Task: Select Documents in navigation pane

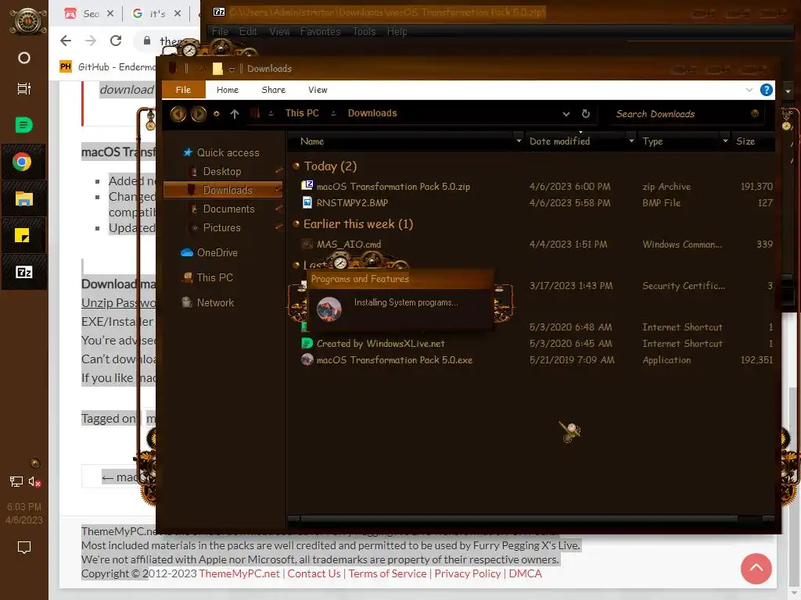Action: point(228,209)
